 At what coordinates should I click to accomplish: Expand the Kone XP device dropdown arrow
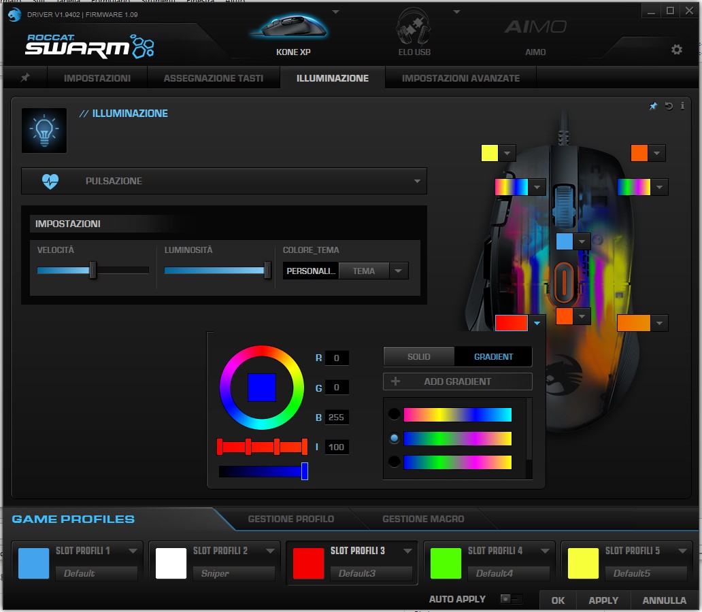pos(336,12)
